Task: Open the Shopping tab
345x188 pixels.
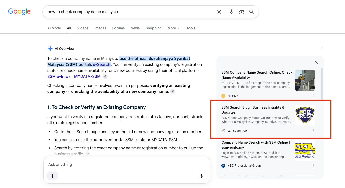Action: tap(154, 28)
